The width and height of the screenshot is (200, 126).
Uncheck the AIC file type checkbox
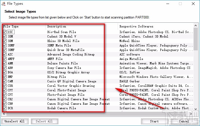coord(5,54)
